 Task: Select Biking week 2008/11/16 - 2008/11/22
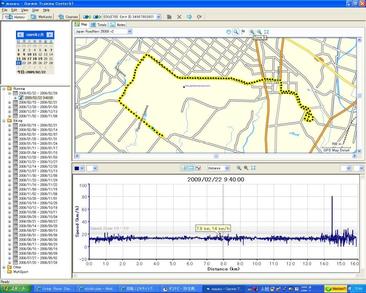tap(38, 185)
